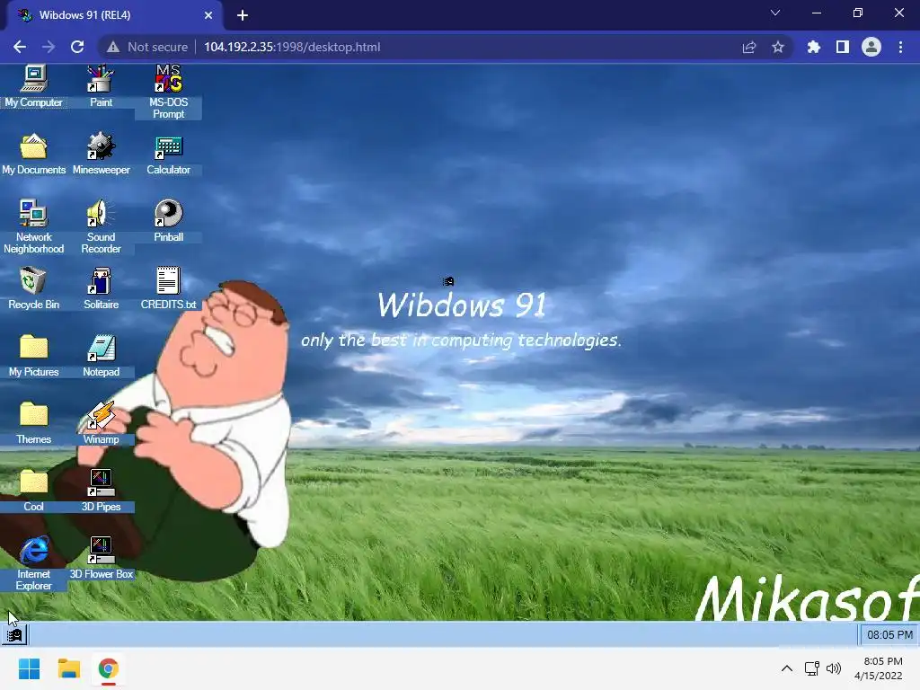View the Not secure site information
Screen dimensions: 920x690
[x=147, y=47]
